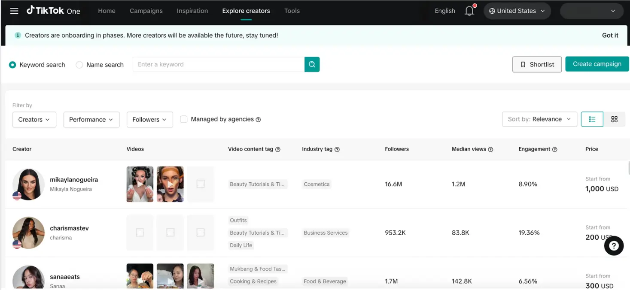Open the help question mark bubble
The height and width of the screenshot is (290, 630).
click(614, 246)
